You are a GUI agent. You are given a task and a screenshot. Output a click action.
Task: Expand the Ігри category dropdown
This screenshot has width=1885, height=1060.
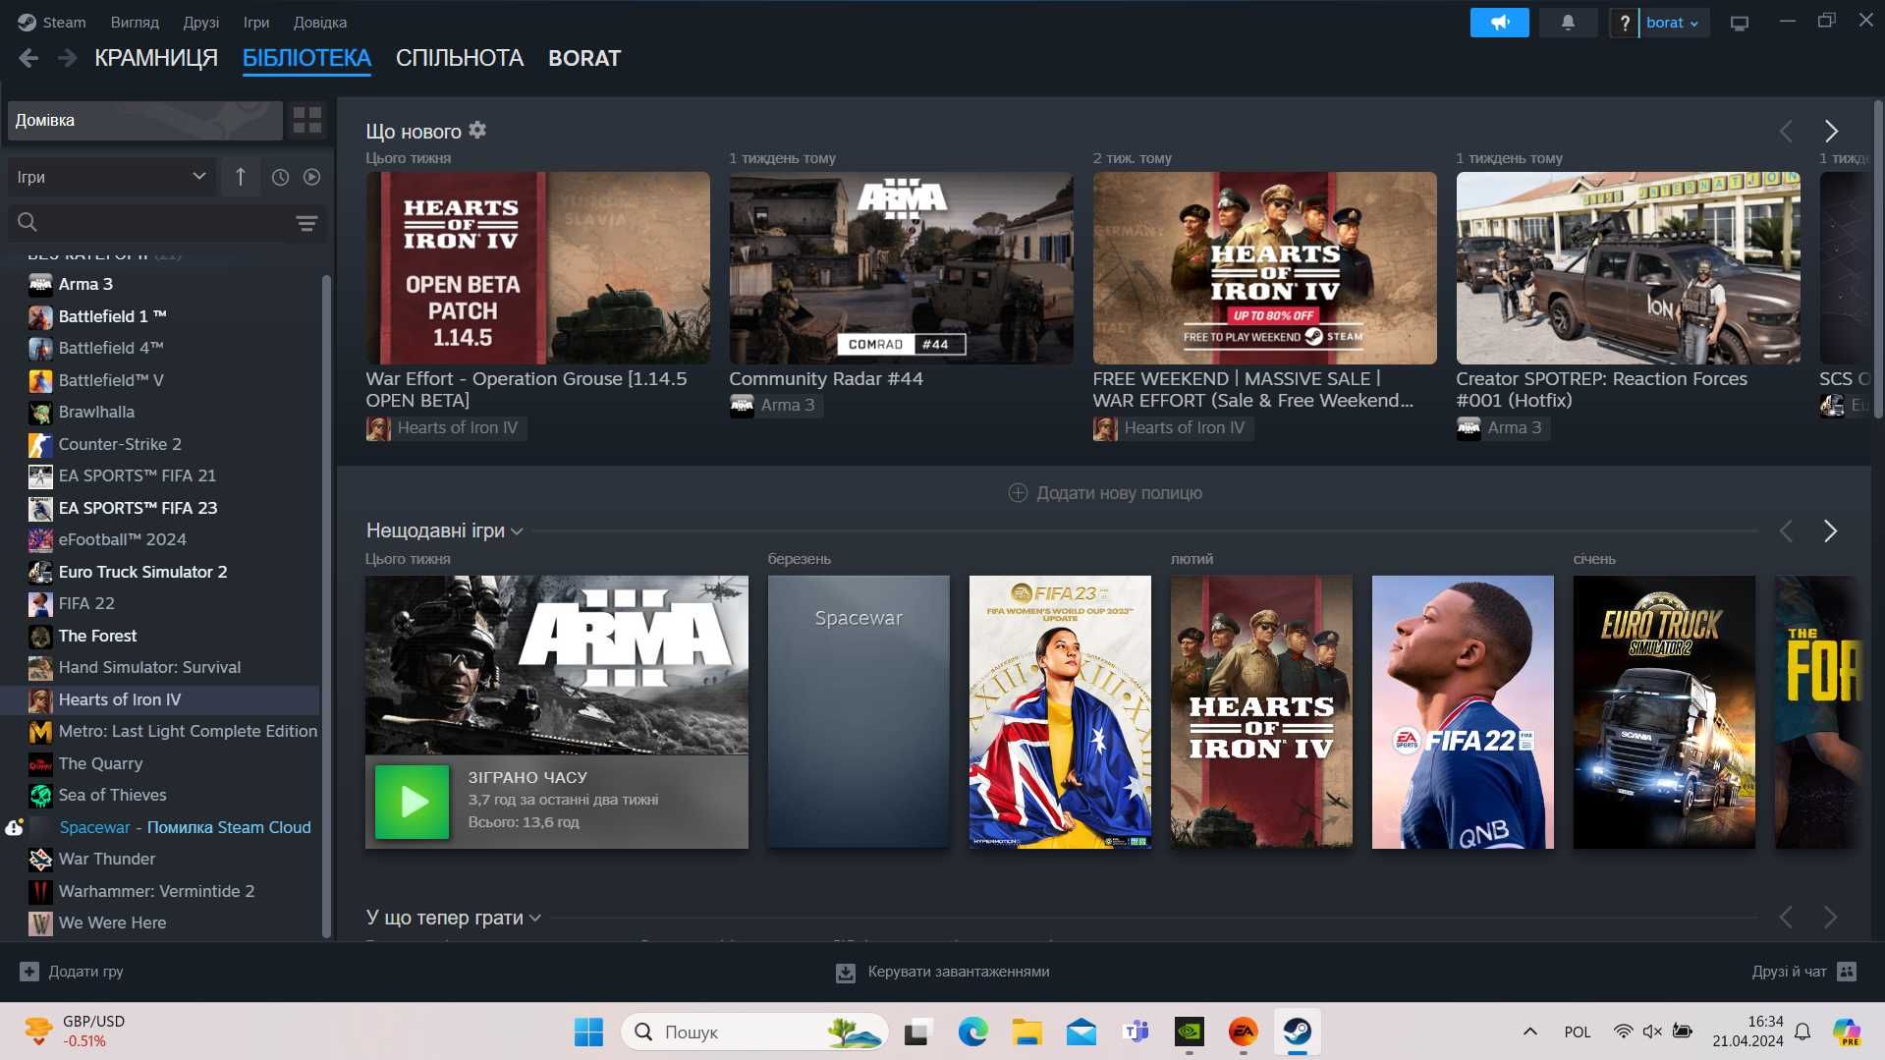point(112,177)
